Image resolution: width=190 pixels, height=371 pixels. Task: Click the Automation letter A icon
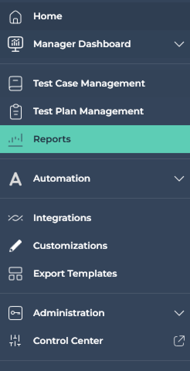point(15,179)
